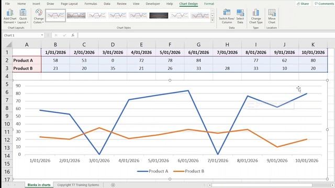Expand the Name Box dropdown
This screenshot has height=188, width=335.
pos(42,35)
